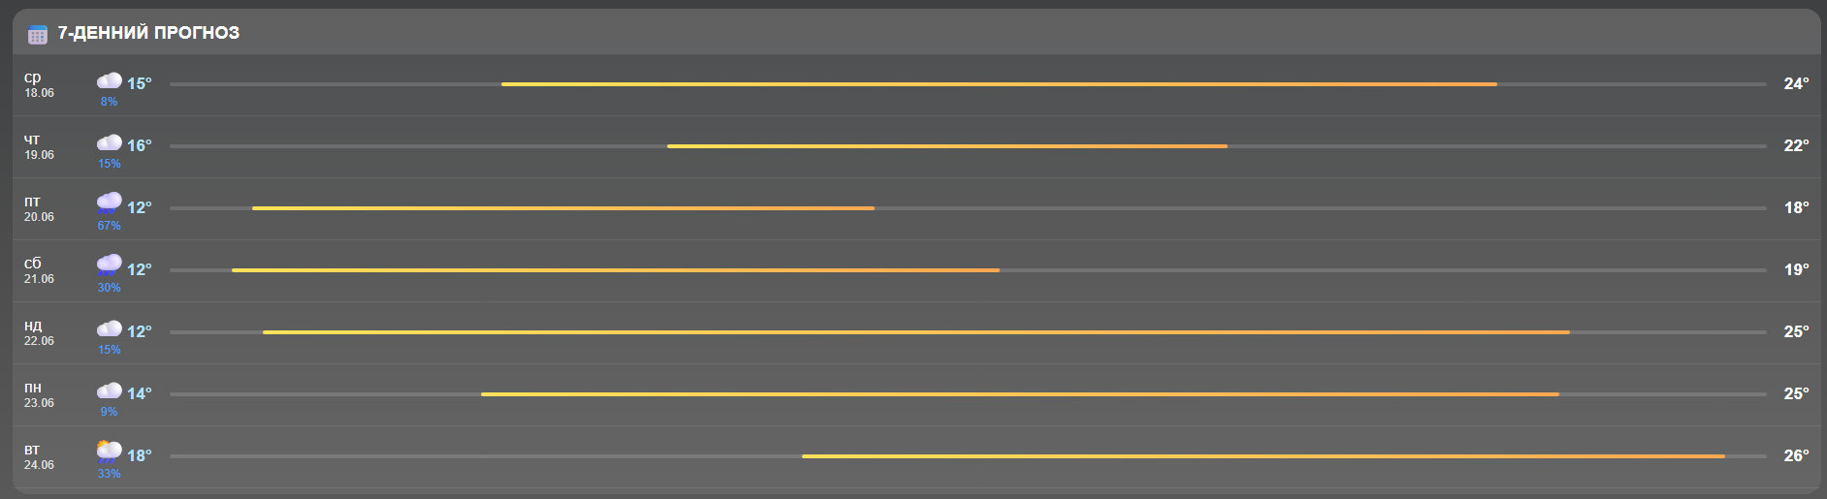Click the 67% precipitation chance on Friday
Image resolution: width=1827 pixels, height=499 pixels.
click(109, 226)
